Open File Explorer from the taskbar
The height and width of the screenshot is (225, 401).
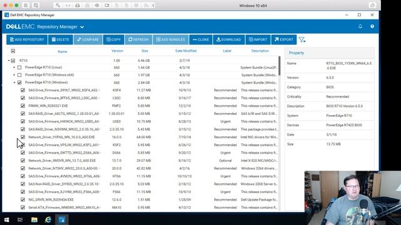34,219
